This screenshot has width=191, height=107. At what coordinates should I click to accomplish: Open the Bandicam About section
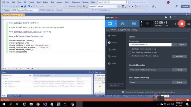tap(112, 63)
